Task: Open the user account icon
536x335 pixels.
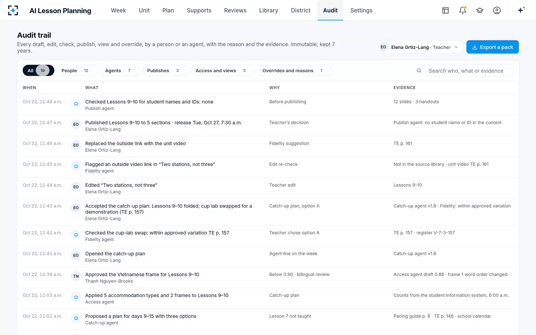Action: point(497,10)
